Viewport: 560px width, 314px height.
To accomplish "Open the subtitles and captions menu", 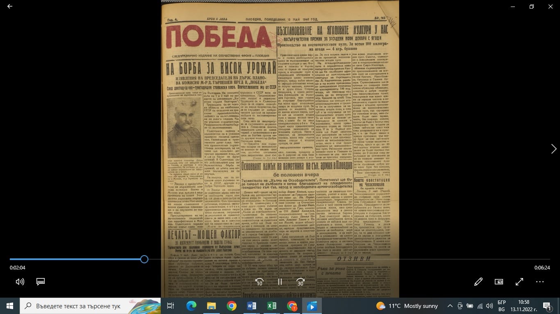I will click(40, 282).
